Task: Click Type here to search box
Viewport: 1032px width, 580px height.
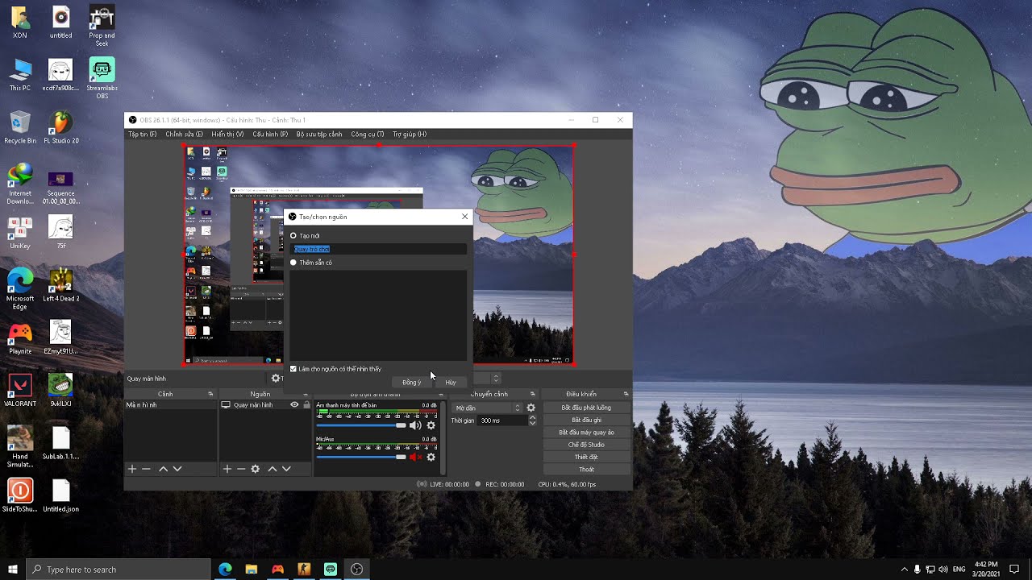Action: point(119,570)
